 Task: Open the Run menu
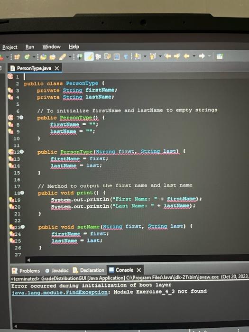click(29, 47)
